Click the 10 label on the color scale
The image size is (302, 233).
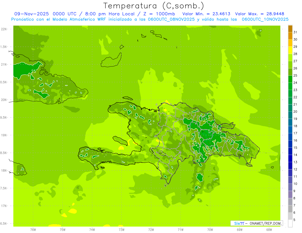(295, 184)
